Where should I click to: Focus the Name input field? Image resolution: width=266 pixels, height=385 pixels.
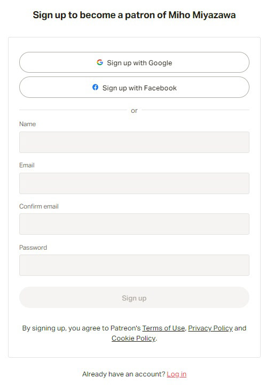tap(135, 142)
